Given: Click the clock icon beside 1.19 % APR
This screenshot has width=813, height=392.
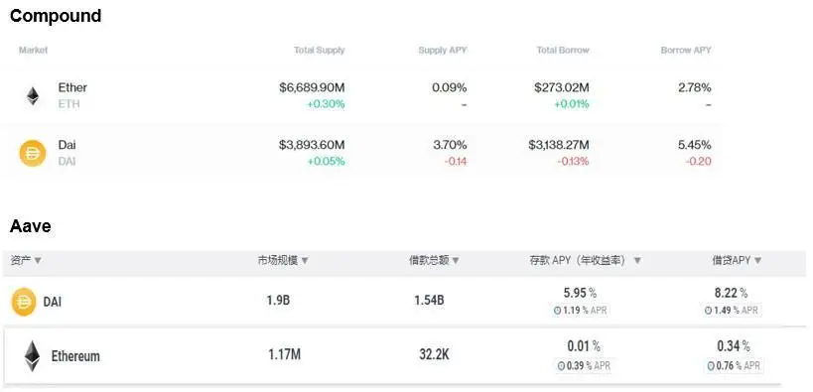Looking at the screenshot, I should [557, 311].
